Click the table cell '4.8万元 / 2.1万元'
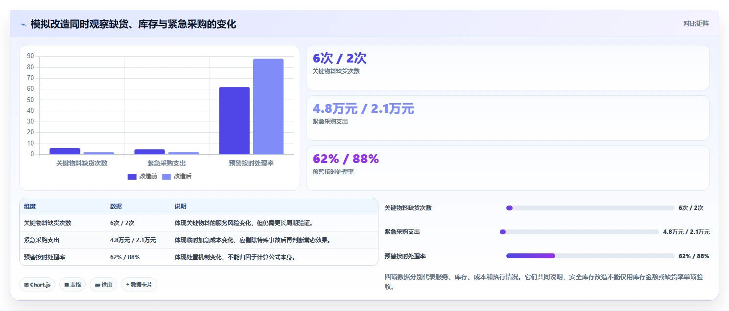729x311 pixels. [133, 240]
